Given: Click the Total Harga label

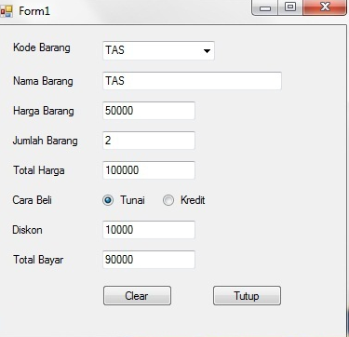Looking at the screenshot, I should (x=39, y=170).
